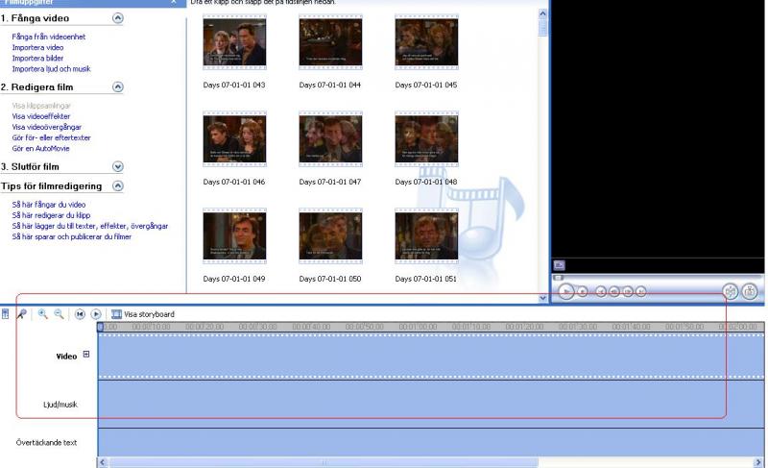Select clip Days 07-01-01 051 thumbnail
The width and height of the screenshot is (768, 468).
click(426, 236)
